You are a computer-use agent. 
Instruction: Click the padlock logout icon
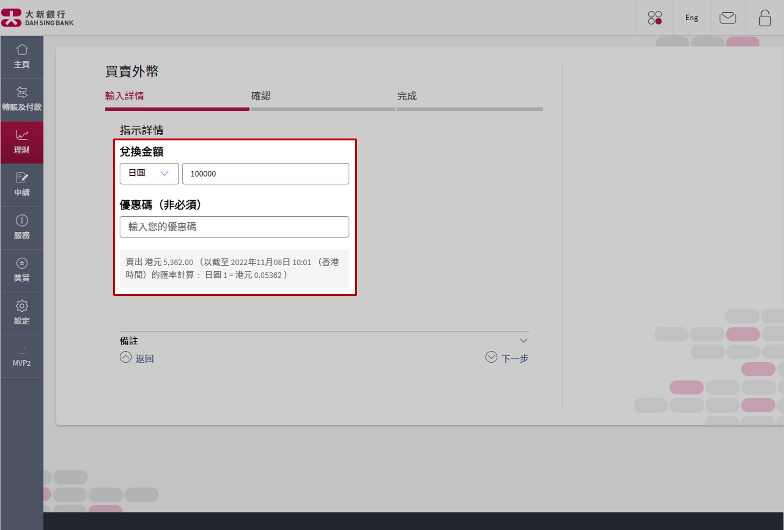[765, 18]
